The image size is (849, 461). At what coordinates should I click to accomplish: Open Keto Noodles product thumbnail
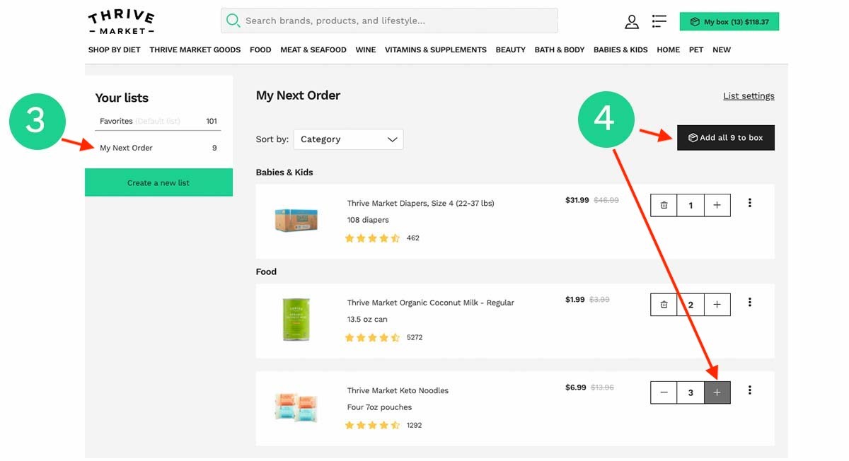point(296,407)
